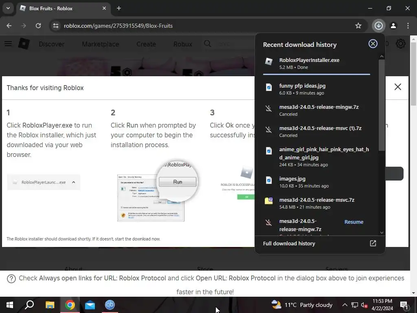Bookmark this page with the star icon
The image size is (417, 313).
(358, 26)
